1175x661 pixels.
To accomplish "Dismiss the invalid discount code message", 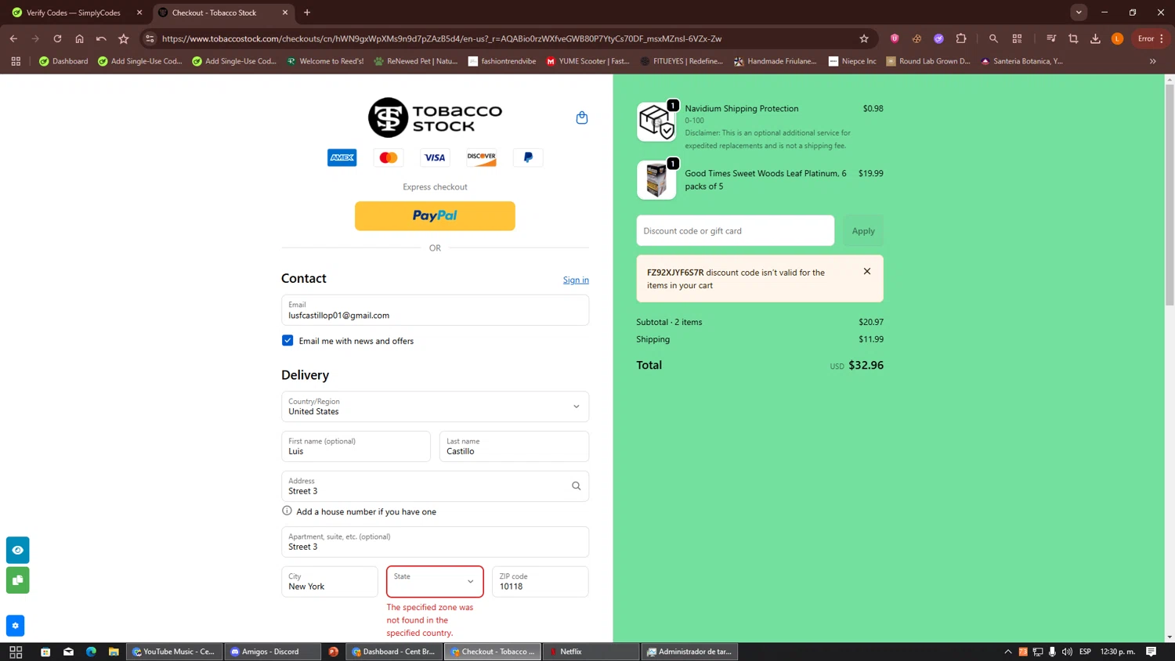I will coord(866,271).
